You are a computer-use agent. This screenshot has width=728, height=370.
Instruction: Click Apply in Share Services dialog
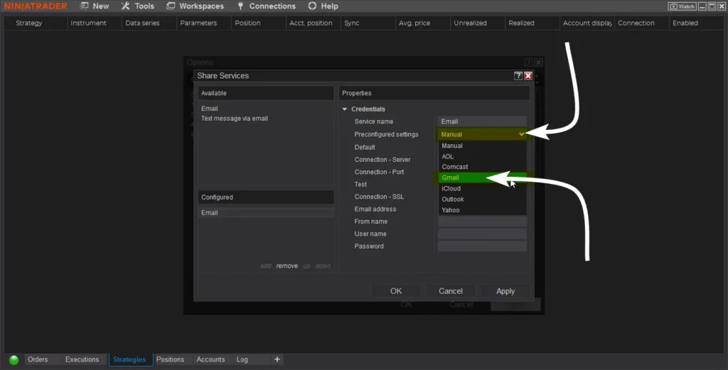click(505, 290)
